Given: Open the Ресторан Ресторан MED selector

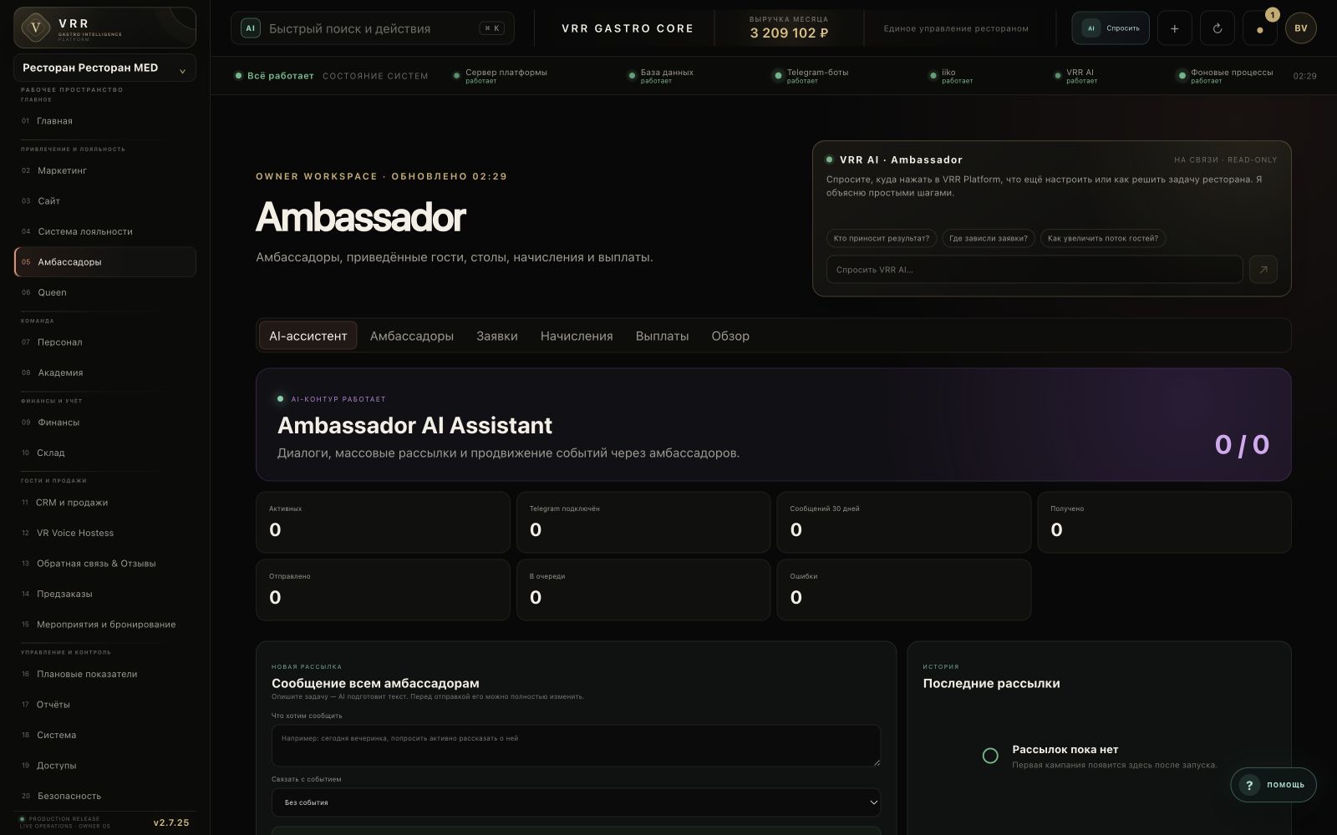Looking at the screenshot, I should [x=105, y=68].
